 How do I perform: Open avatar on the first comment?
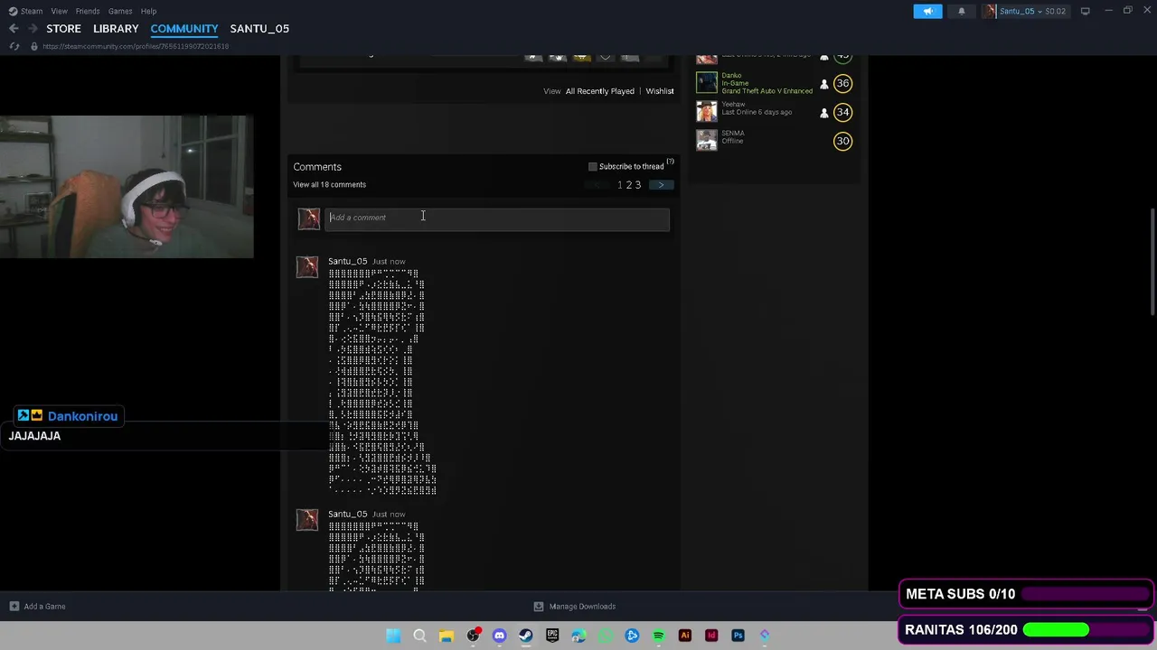307,266
